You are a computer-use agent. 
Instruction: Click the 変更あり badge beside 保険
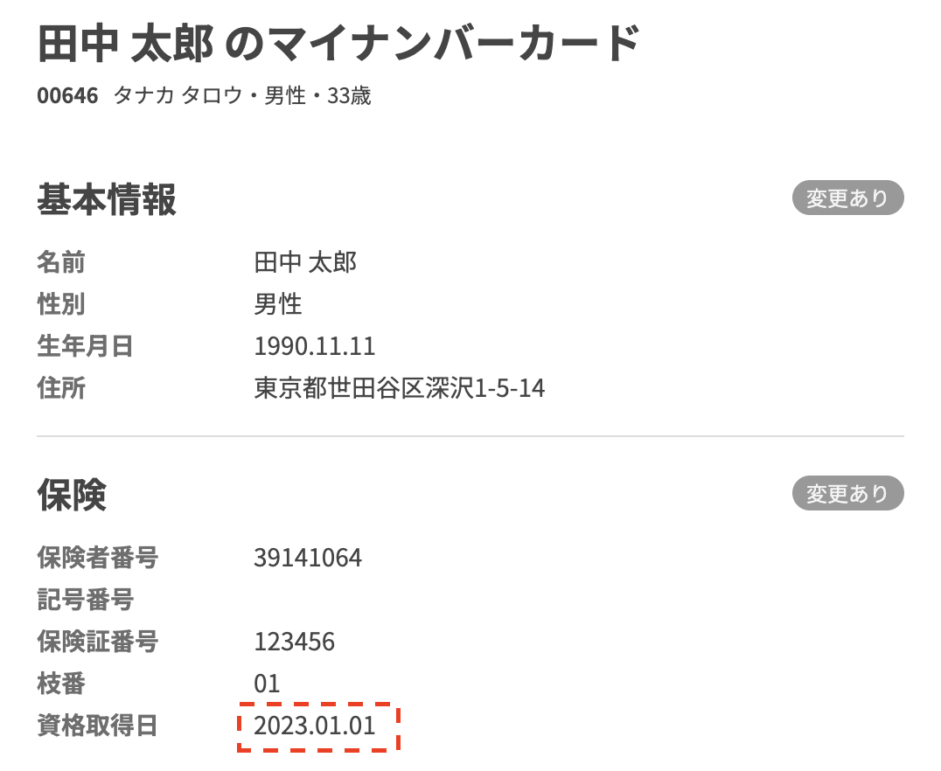click(847, 494)
